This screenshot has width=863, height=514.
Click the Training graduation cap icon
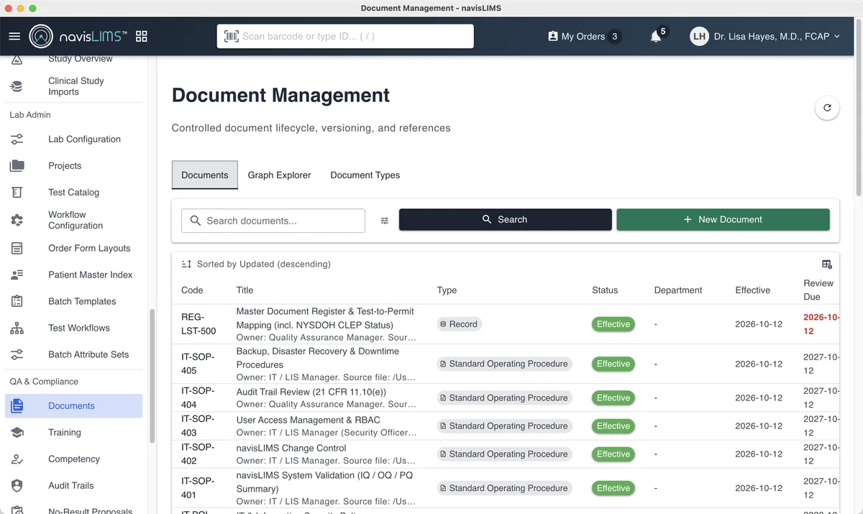(x=17, y=433)
